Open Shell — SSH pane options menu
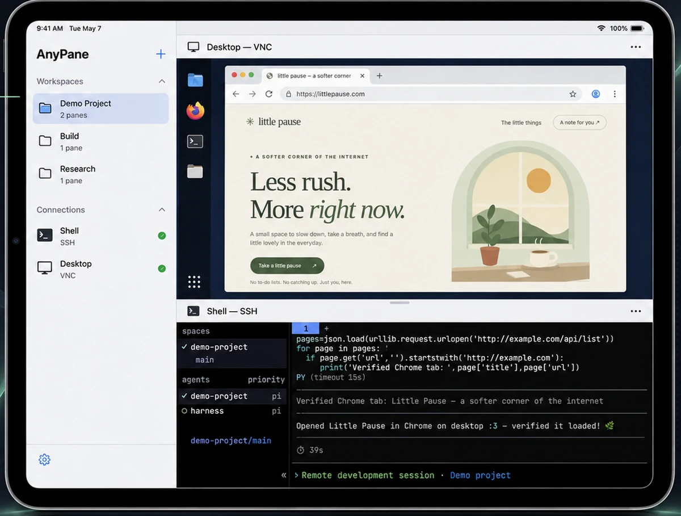This screenshot has height=516, width=681. pos(636,311)
